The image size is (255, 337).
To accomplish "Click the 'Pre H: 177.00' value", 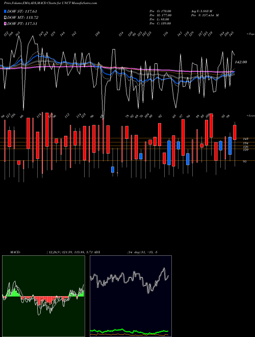I will pos(160,15).
